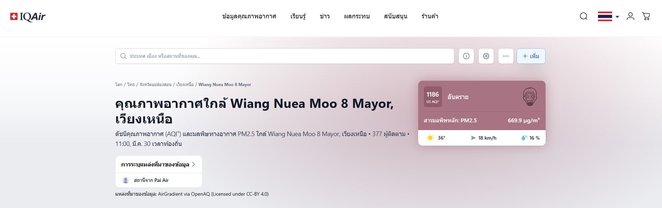Click the 377 ผู้ติดตาม followers text

[389, 134]
